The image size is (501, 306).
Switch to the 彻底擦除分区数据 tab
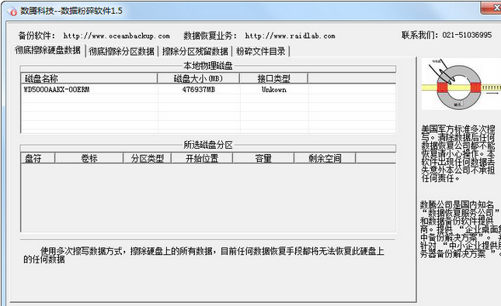pos(122,51)
